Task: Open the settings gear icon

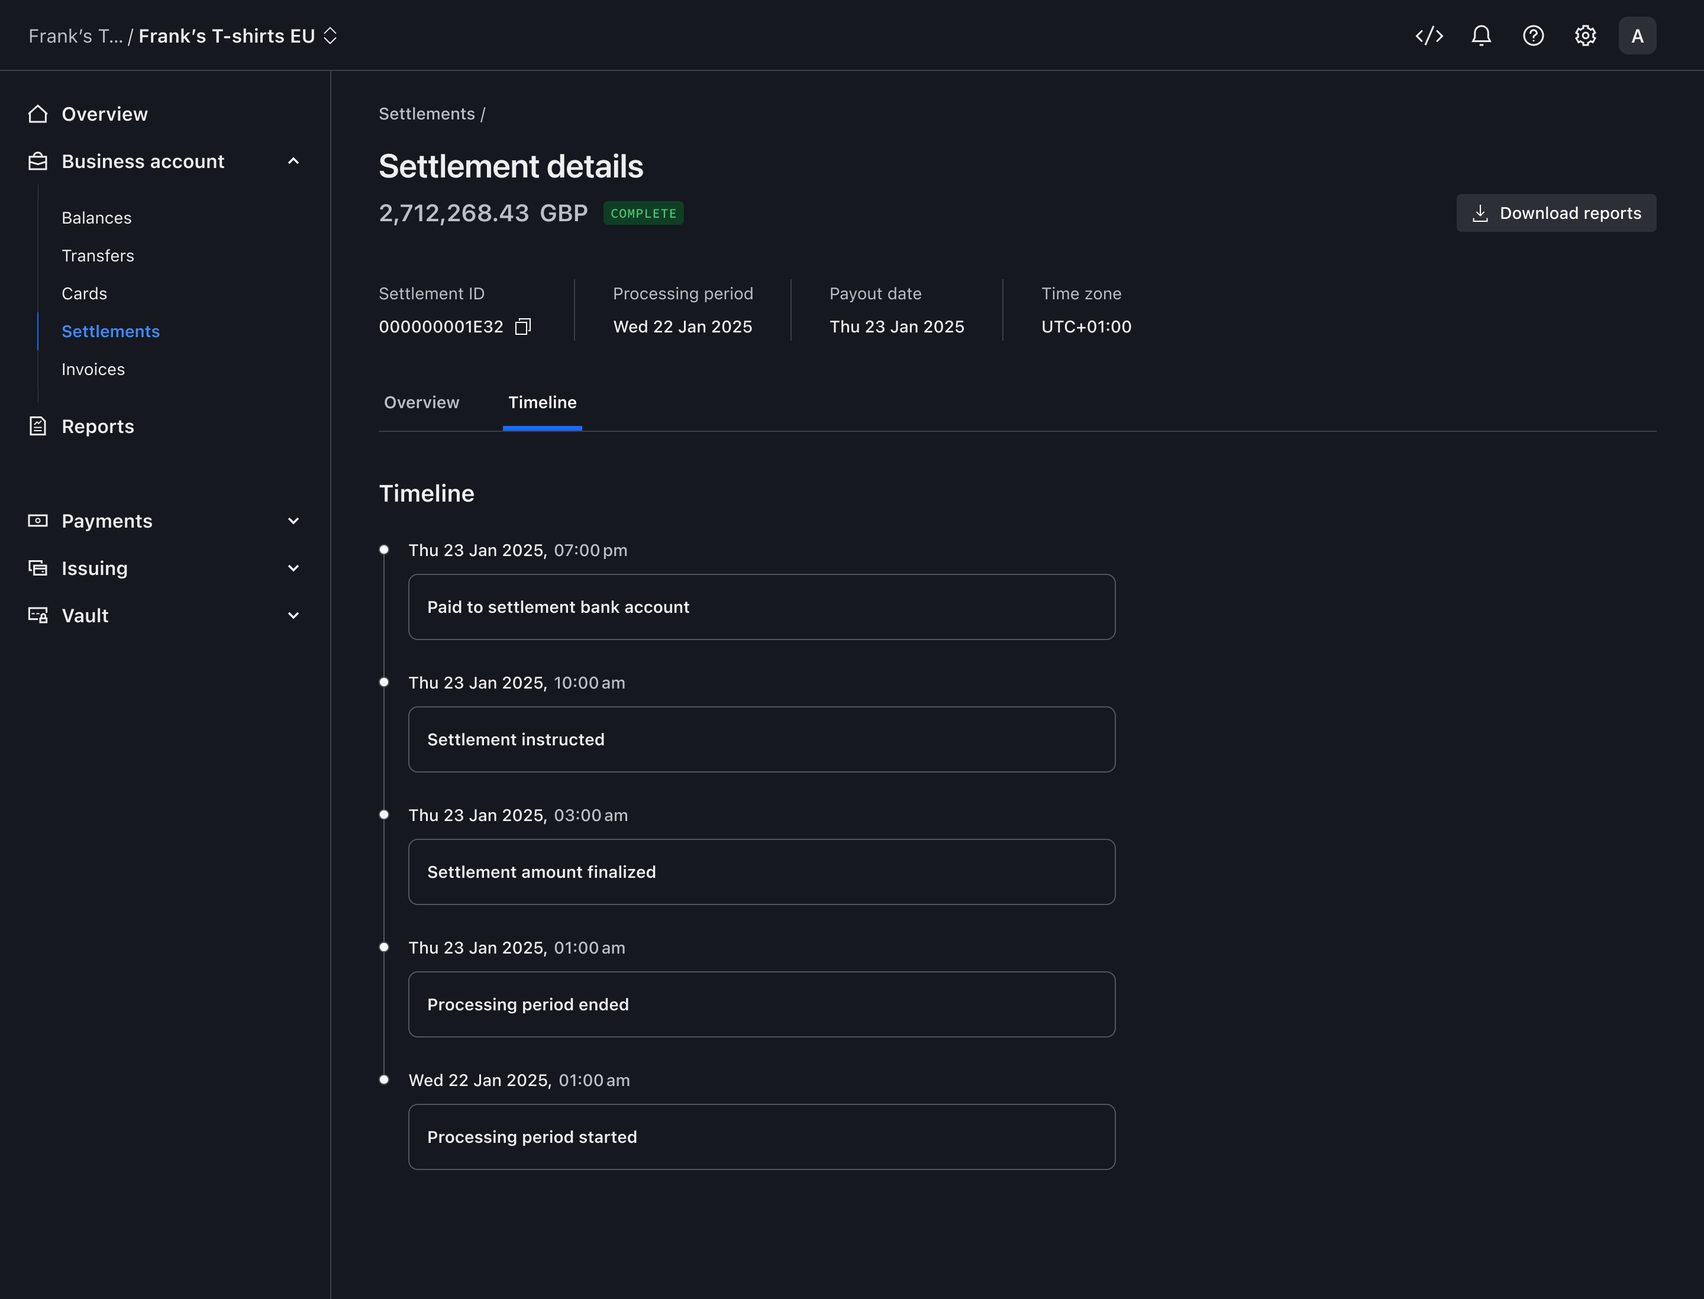Action: [1585, 35]
